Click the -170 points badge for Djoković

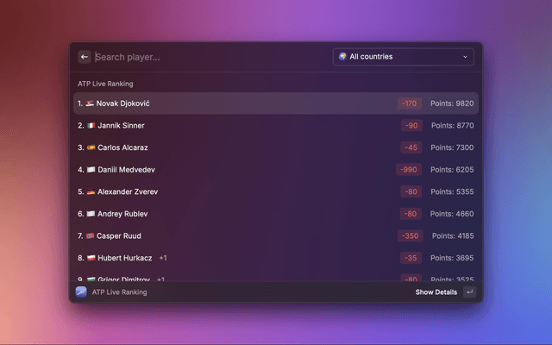(409, 103)
